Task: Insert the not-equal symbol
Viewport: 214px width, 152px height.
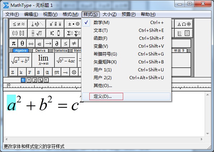Action: coord(74,43)
